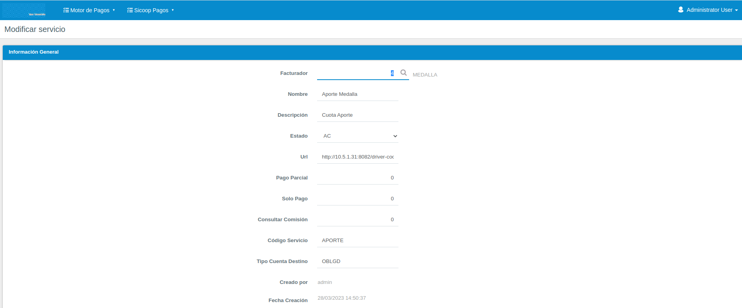Click the Tipo Cuenta Destino field

coord(357,261)
